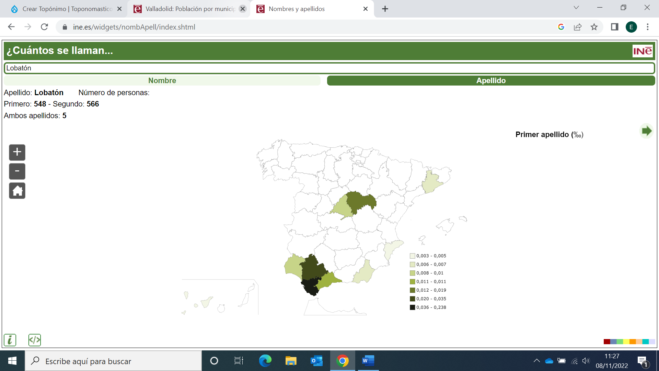Go to next map with green arrow
659x371 pixels.
[x=647, y=131]
